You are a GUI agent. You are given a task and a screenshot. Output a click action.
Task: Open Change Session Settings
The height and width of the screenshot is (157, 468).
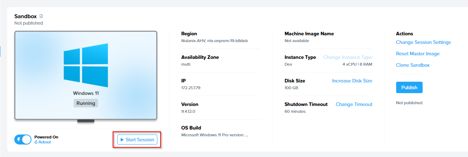point(423,42)
